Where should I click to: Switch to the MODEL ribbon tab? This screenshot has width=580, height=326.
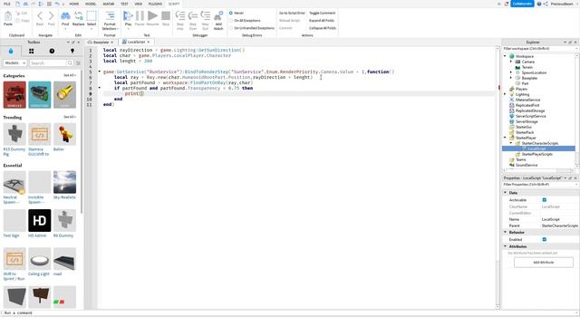point(91,4)
